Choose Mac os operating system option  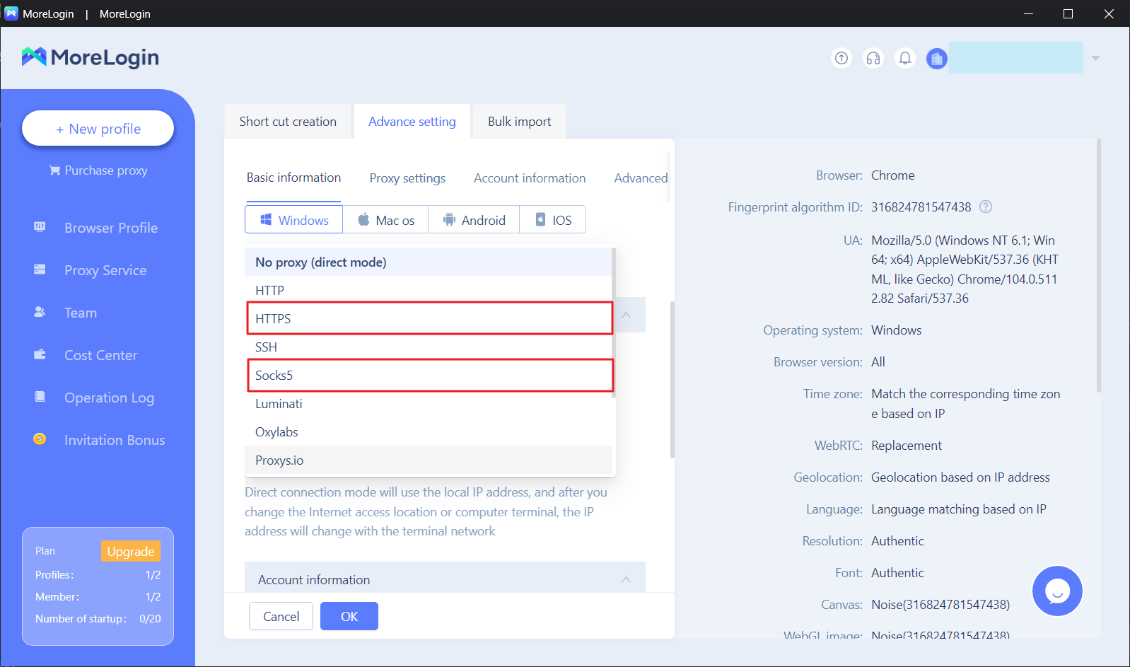(x=385, y=219)
